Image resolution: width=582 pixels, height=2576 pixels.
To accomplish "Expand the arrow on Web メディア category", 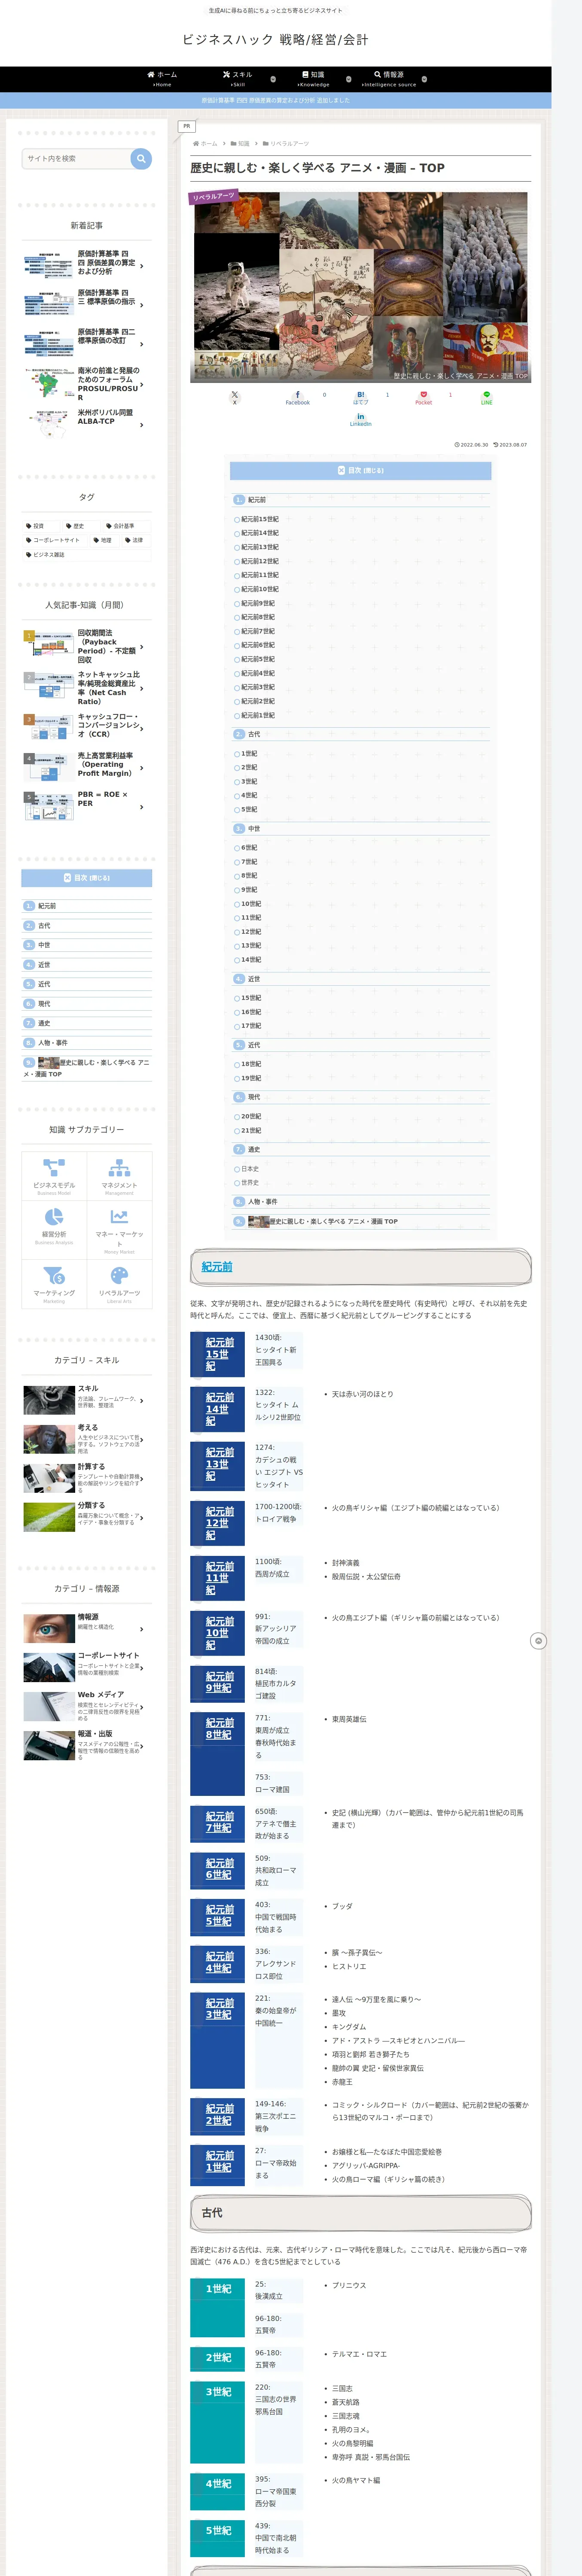I will 142,1707.
